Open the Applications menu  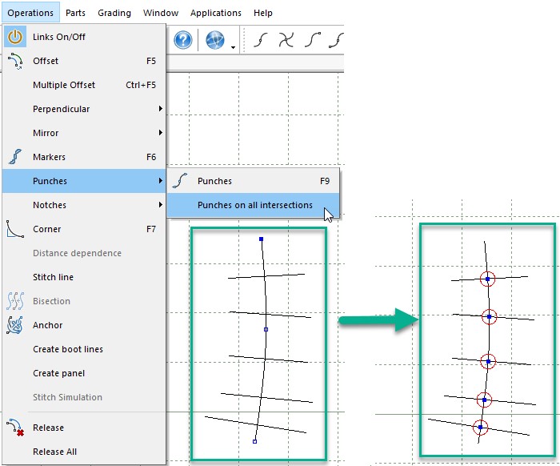(x=216, y=13)
